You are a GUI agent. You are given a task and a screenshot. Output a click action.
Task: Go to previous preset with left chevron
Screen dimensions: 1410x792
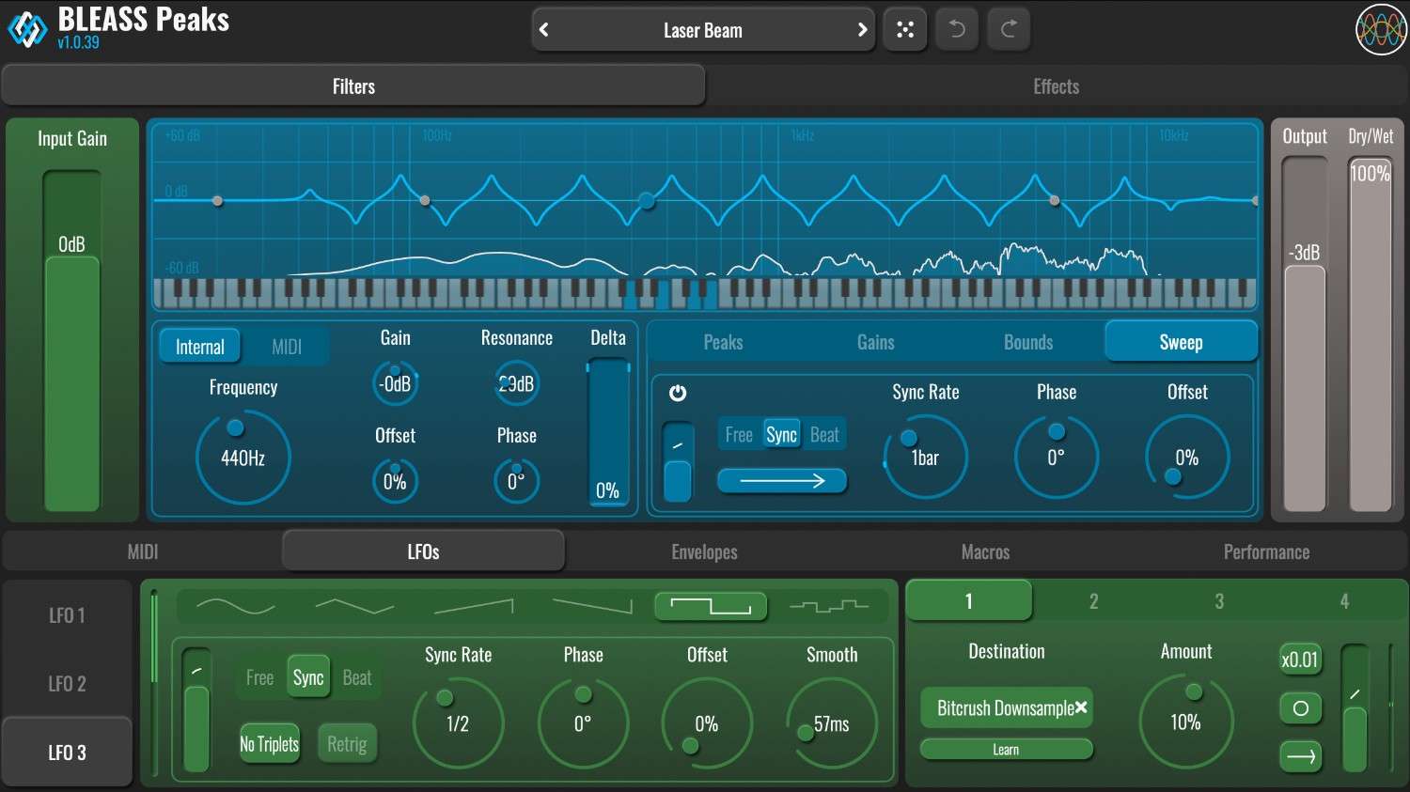point(543,29)
